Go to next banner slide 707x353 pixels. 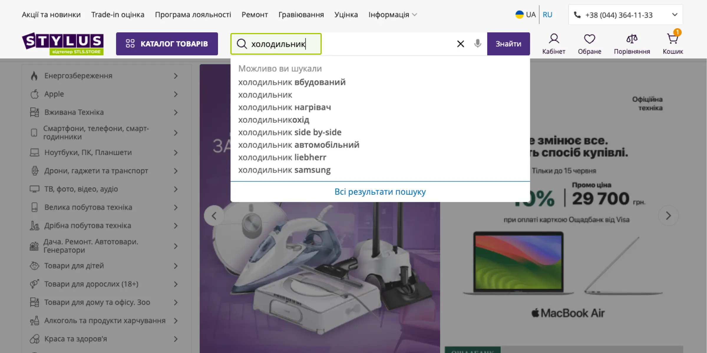click(668, 216)
